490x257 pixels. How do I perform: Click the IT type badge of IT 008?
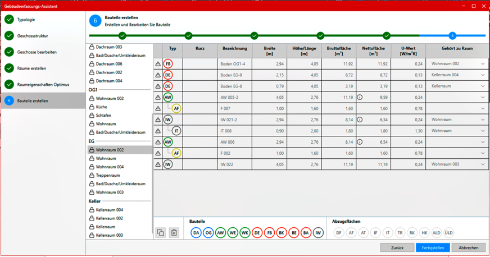tap(176, 131)
